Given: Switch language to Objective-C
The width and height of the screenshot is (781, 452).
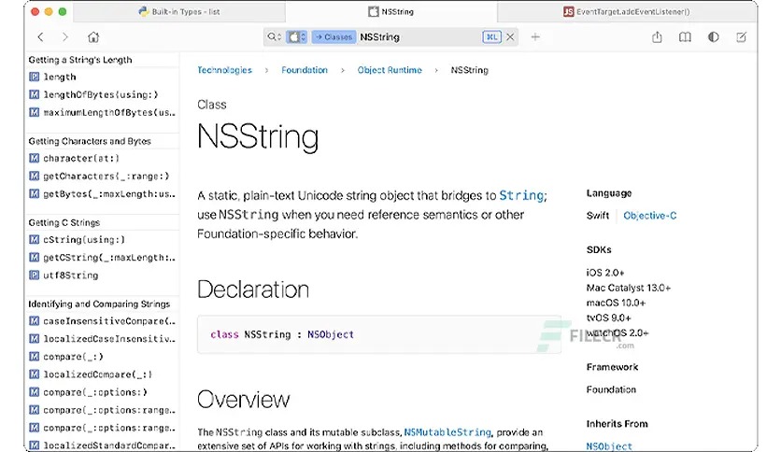Looking at the screenshot, I should (x=649, y=216).
